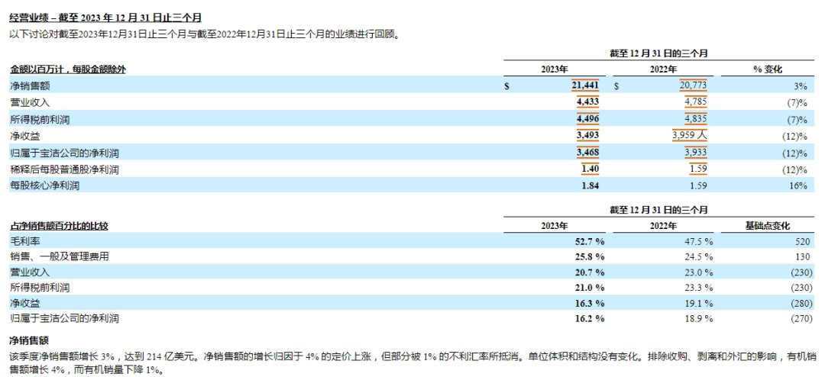
Task: Select the 每股核心净利润 row label
Action: (44, 185)
